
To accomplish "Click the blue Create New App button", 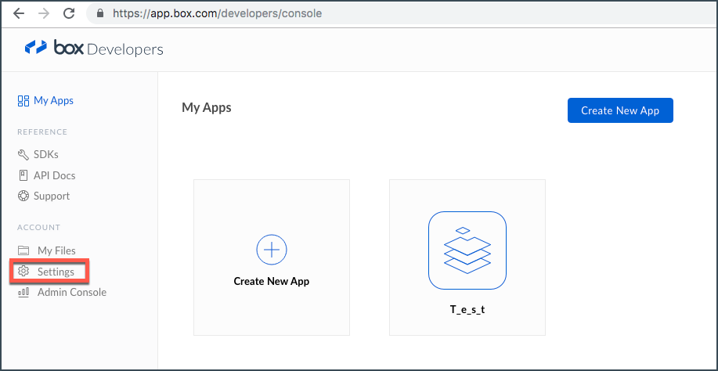I will [x=620, y=110].
